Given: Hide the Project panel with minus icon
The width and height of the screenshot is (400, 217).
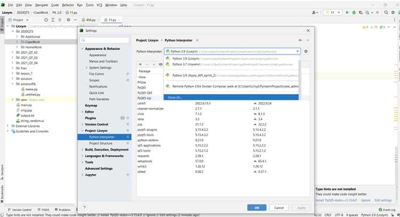Looking at the screenshot, I should point(75,20).
